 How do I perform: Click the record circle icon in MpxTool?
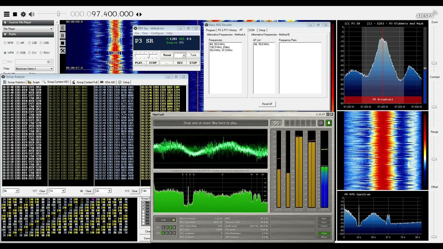[321, 123]
